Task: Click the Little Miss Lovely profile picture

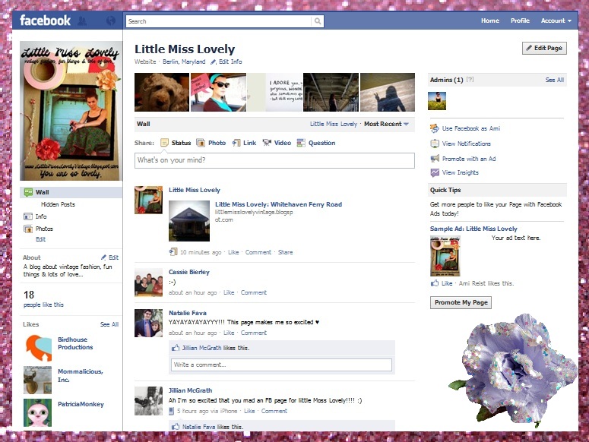Action: pos(71,111)
